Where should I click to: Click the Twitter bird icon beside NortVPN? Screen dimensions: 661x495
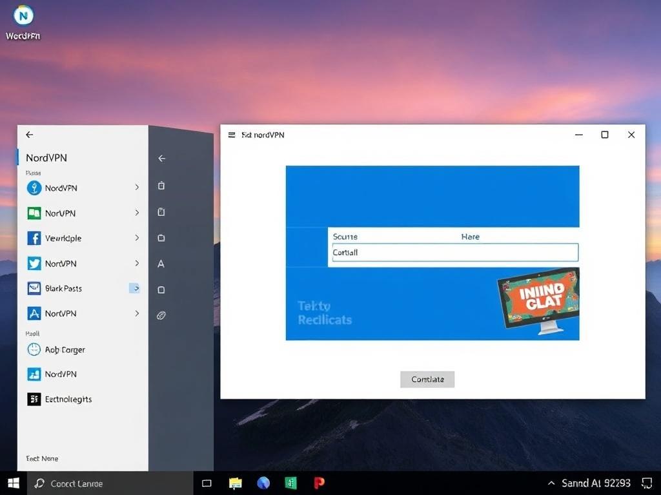pos(34,263)
